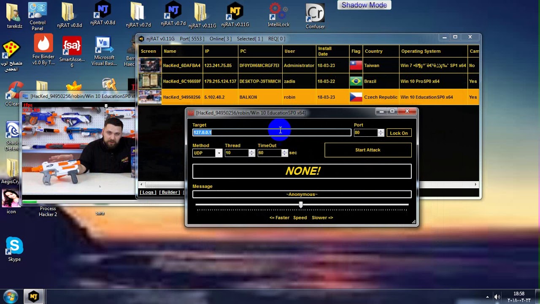Viewport: 540px width, 304px height.
Task: Click the Taiwan row screen thumbnail
Action: [150, 65]
